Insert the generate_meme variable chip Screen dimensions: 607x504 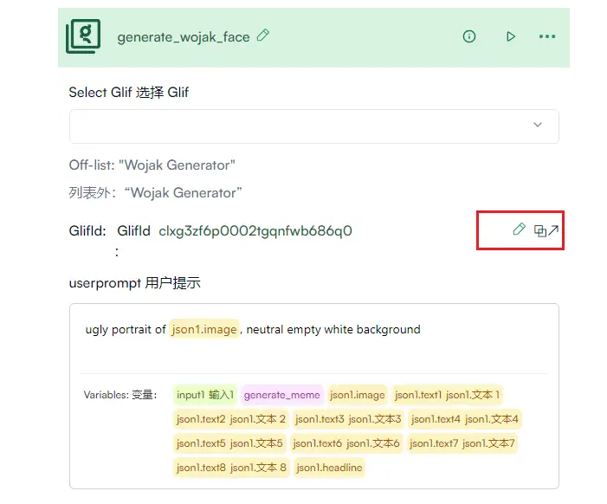coord(281,395)
